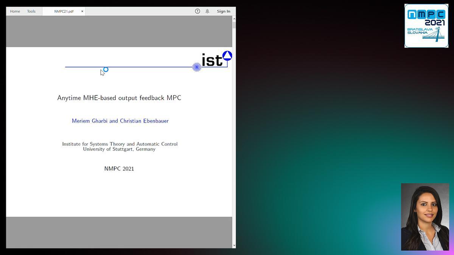
Task: Click the 'NMPC 2021' text on slide
Action: click(119, 169)
